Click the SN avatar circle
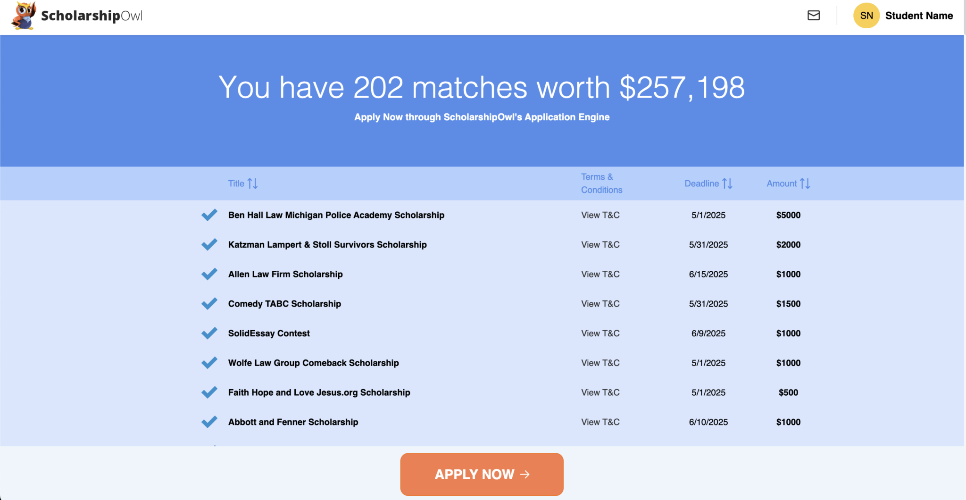 point(866,15)
